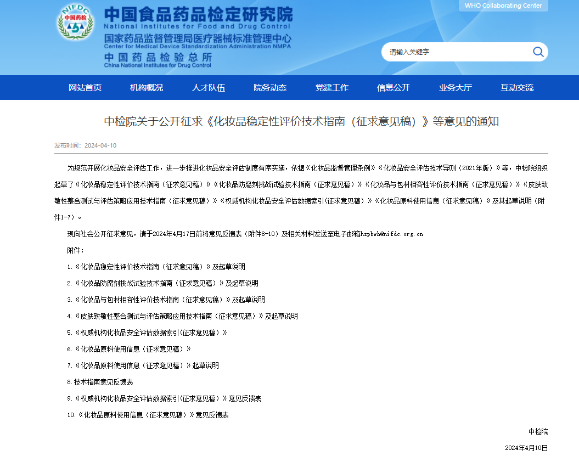
Task: Click the 国家药品监督管理局医疗器械标准管理中心 text
Action: tap(198, 38)
